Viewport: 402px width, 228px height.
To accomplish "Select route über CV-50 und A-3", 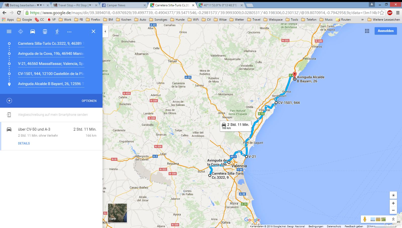I will (51, 136).
